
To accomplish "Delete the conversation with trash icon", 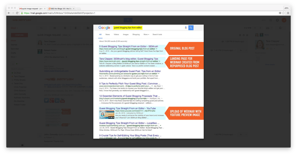I will click(x=75, y=28).
